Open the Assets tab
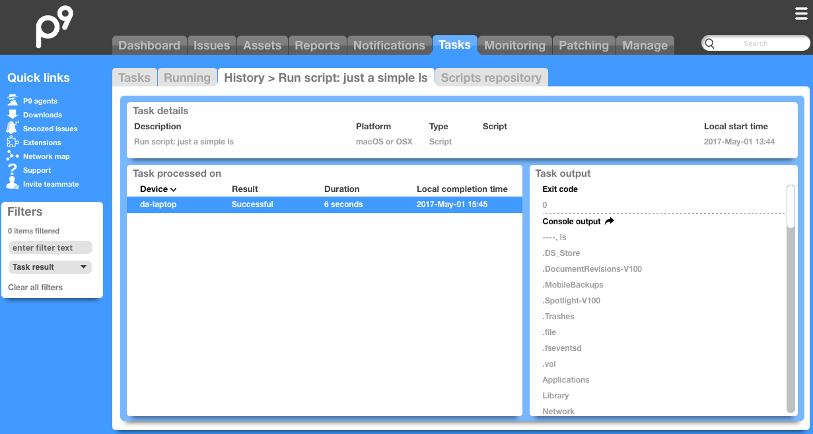 [262, 45]
